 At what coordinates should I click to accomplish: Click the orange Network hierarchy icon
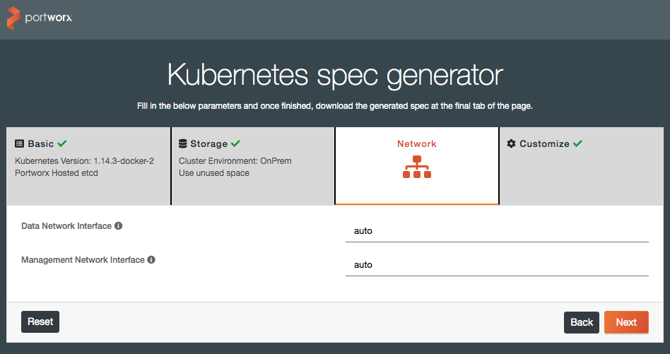click(x=416, y=167)
